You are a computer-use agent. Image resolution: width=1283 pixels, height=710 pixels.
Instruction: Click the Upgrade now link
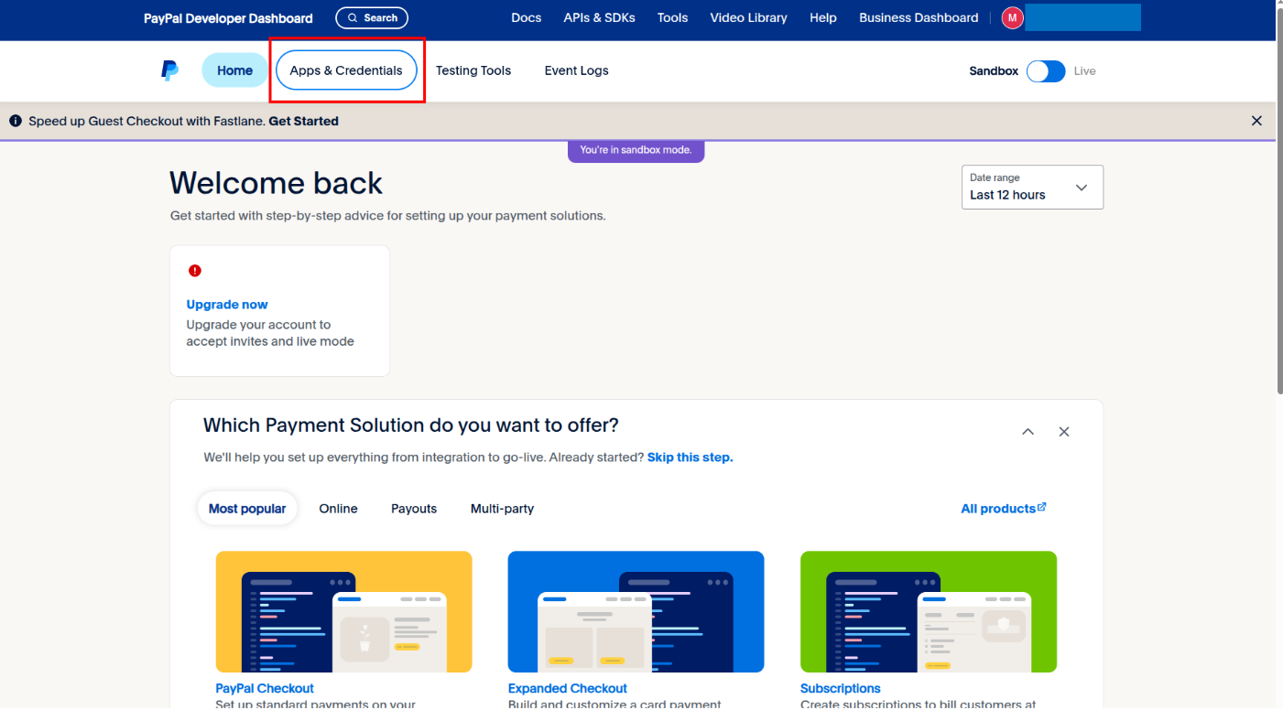[227, 305]
